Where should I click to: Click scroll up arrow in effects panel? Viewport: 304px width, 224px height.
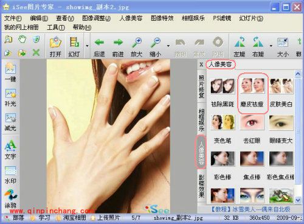coord(298,74)
